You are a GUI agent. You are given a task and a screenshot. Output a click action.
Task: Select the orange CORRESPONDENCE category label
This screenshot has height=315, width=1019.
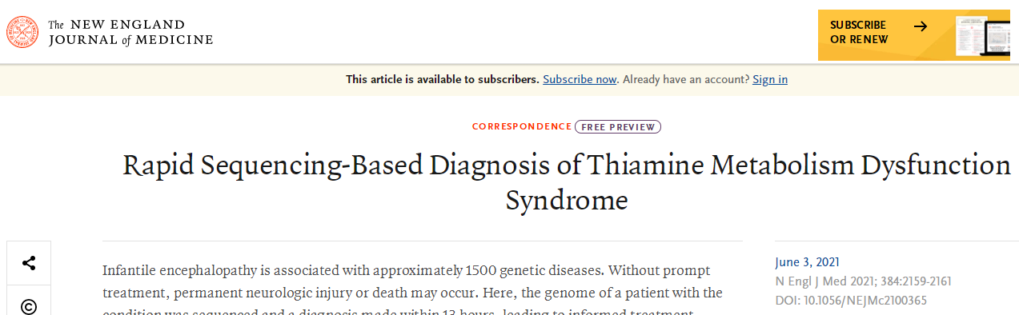click(522, 126)
